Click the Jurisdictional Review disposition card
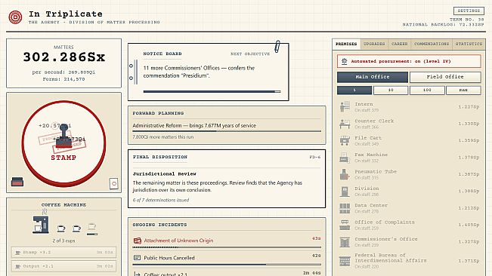The height and width of the screenshot is (276, 492). [x=227, y=179]
